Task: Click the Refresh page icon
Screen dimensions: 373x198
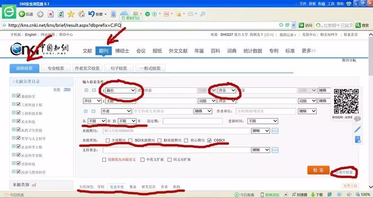Action: [61, 14]
